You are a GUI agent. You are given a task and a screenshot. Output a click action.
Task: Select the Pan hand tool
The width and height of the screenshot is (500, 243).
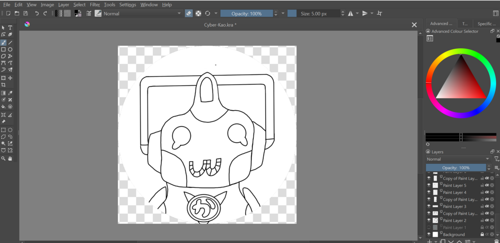coord(10,158)
